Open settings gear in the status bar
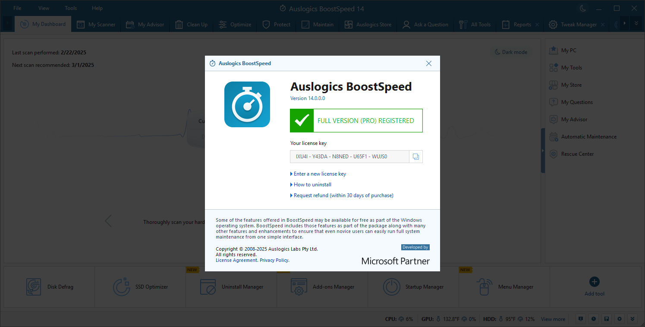This screenshot has width=645, height=327. pos(620,319)
